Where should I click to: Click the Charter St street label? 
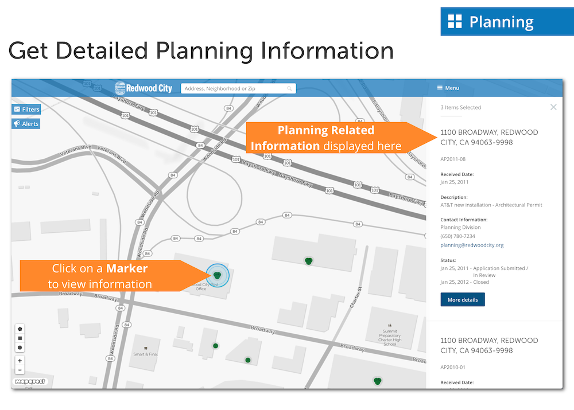tap(355, 297)
